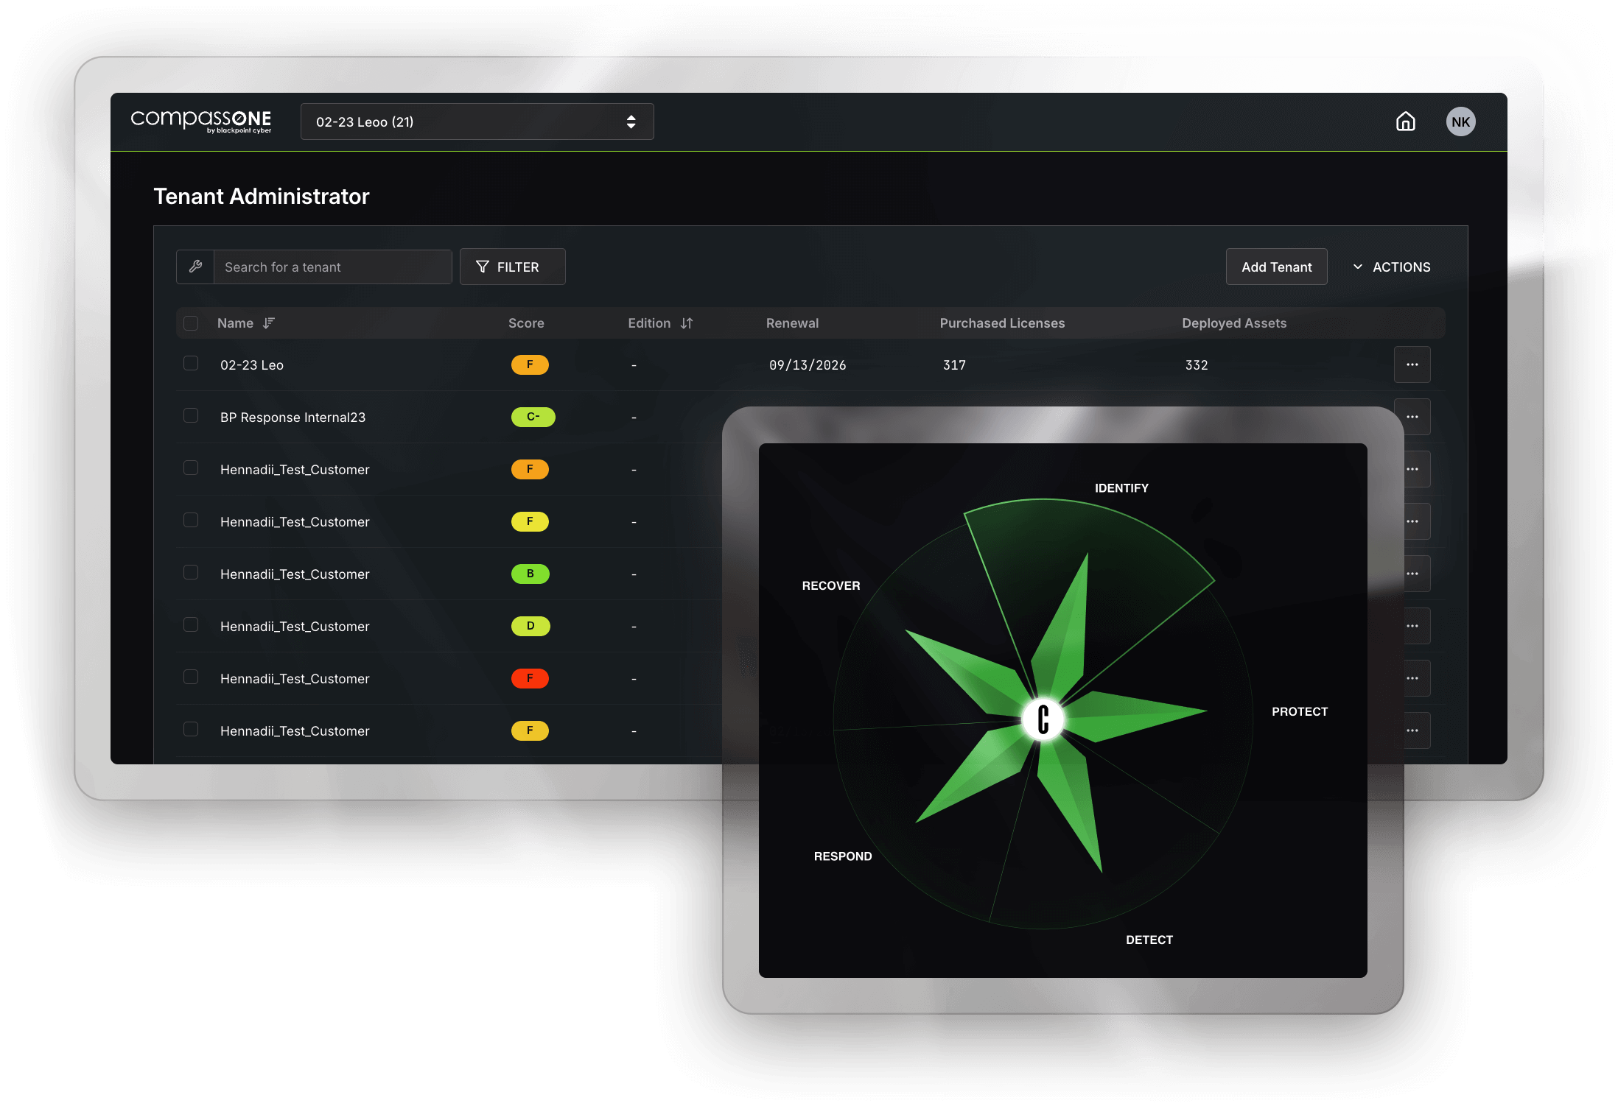1618x1106 pixels.
Task: Select the RECOVER label on compass chart
Action: pyautogui.click(x=830, y=586)
